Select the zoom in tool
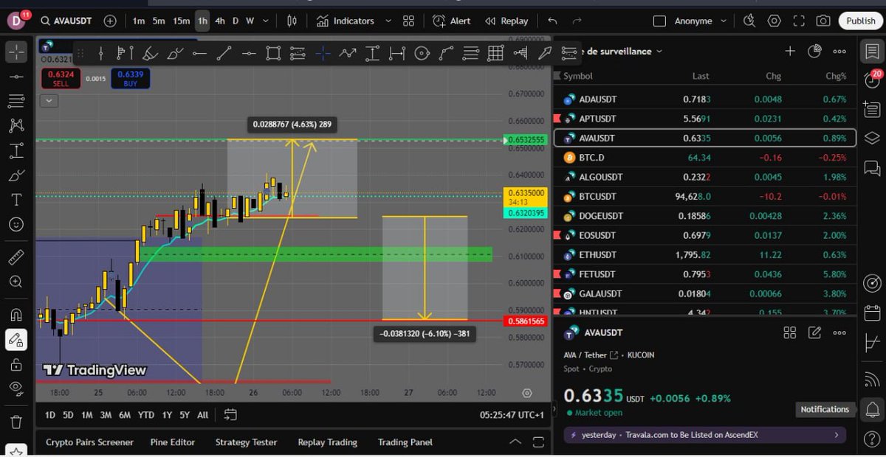This screenshot has height=457, width=886. (x=16, y=282)
